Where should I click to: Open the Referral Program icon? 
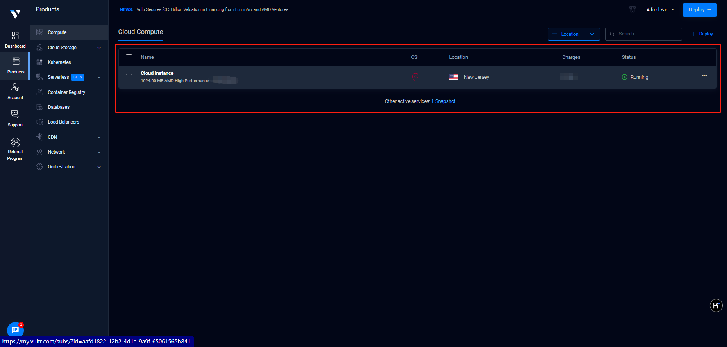[x=15, y=142]
